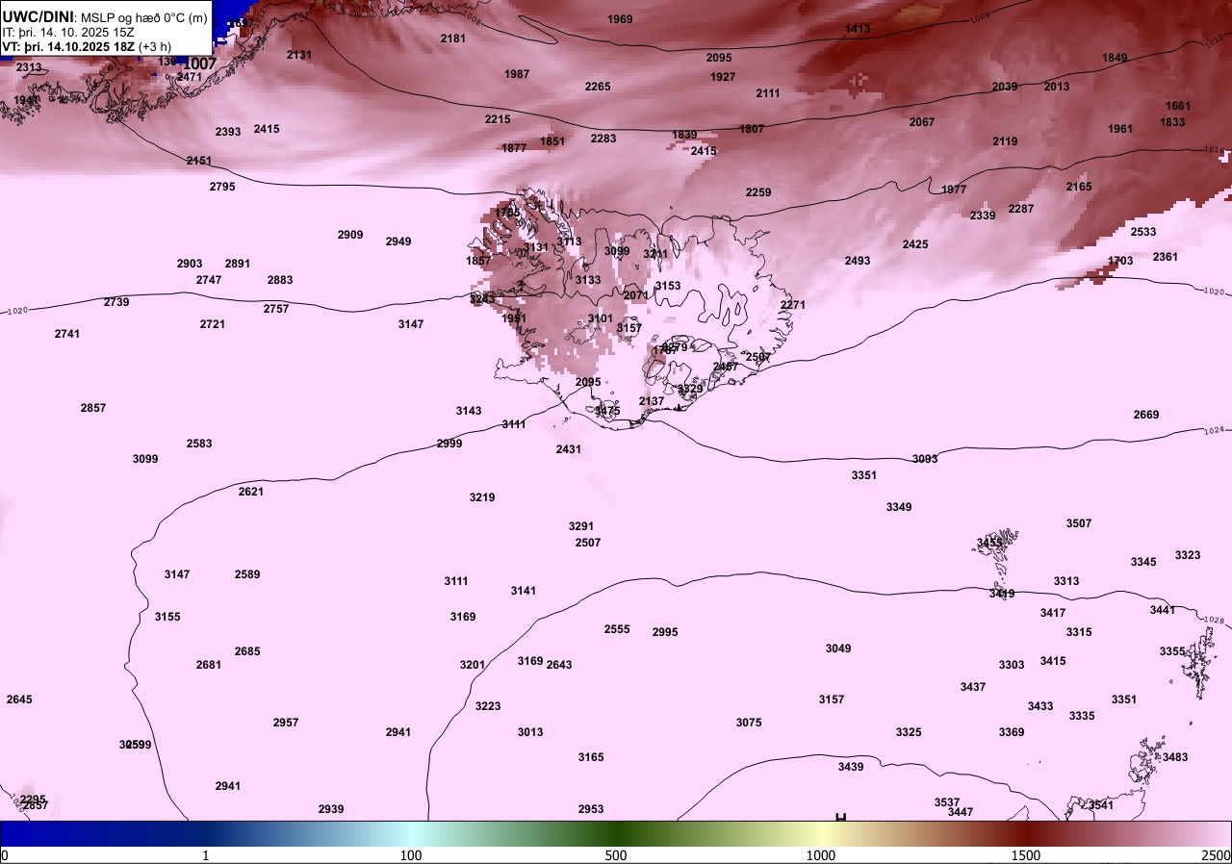
Task: Click the height value 1661
Action: (1178, 106)
